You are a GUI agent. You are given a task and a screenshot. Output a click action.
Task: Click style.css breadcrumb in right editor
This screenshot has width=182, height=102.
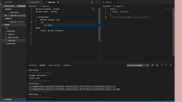119,6
